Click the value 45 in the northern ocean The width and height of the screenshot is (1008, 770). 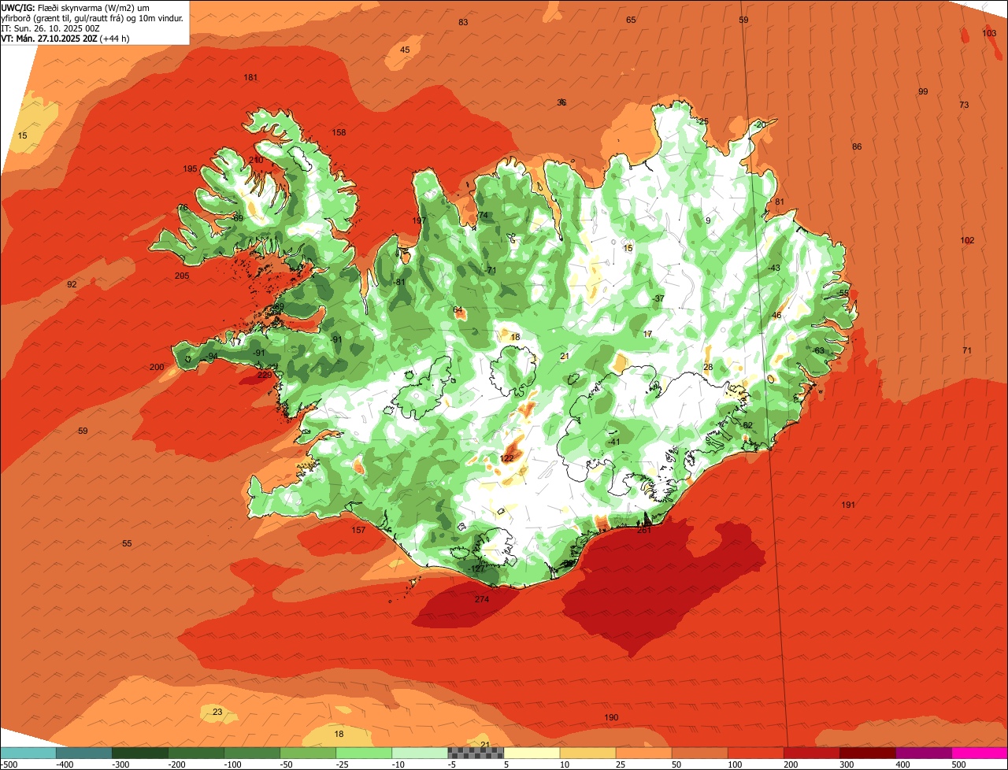click(405, 50)
